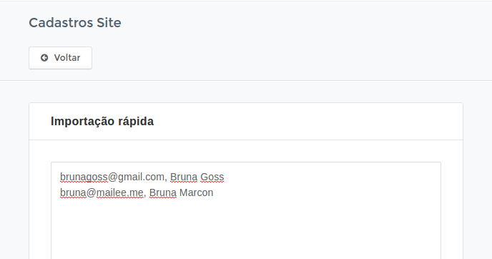
Task: Click the word Cadastros in the heading
Action: pyautogui.click(x=62, y=23)
